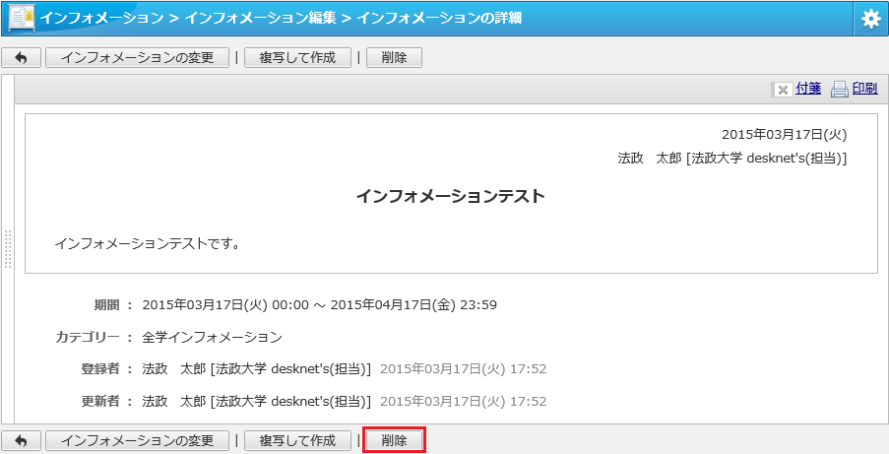Screen dimensions: 889x454
Task: Select インフォメーション編集 breadcrumb item
Action: [260, 18]
